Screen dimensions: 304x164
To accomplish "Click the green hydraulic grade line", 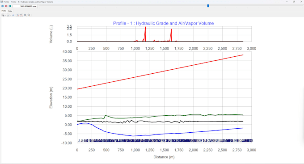I will [160, 116].
